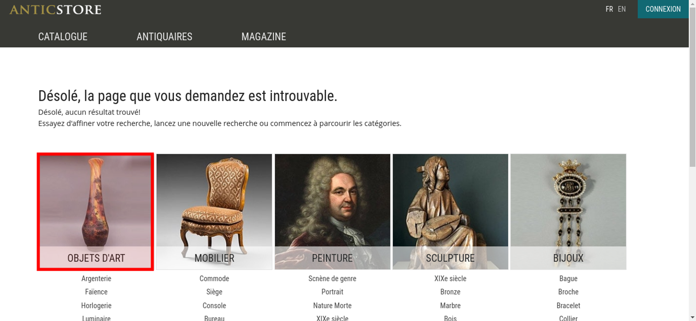This screenshot has width=696, height=321.
Task: Open the Peinture portrait thumbnail
Action: (332, 211)
